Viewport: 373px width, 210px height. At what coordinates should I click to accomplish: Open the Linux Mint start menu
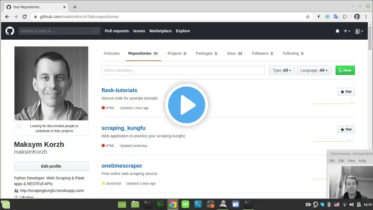pos(5,204)
